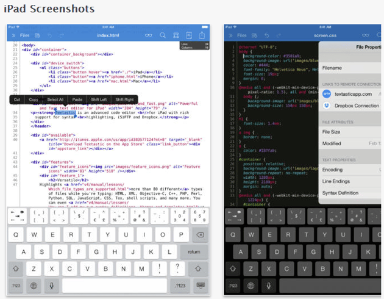
Task: Open the Encoding option in File Properties
Action: click(351, 170)
